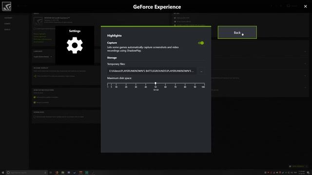Viewport: 312px width, 175px height.
Task: Close the GeForce Experience overlay with the X
Action: [x=306, y=6]
